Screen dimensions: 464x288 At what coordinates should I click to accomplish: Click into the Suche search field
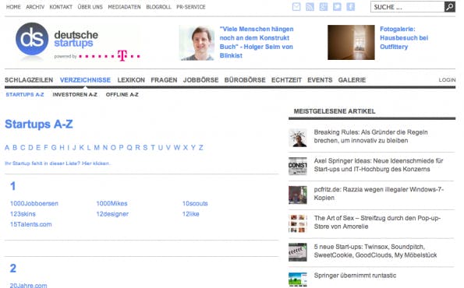click(408, 7)
